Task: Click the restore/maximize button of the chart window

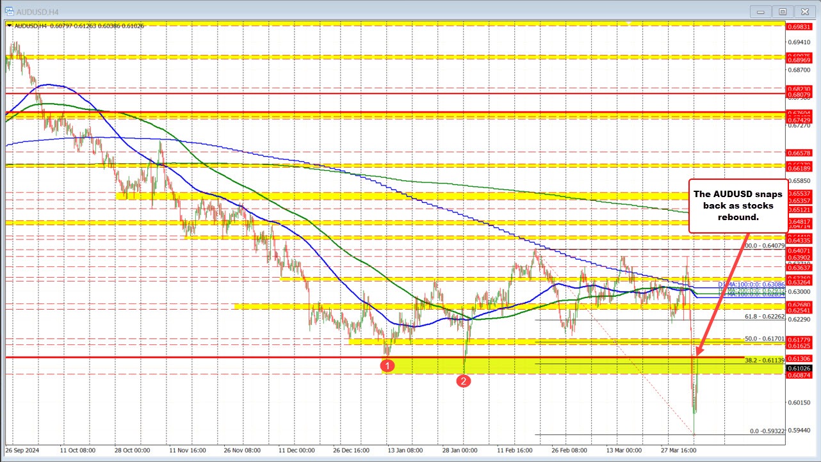Action: [782, 11]
